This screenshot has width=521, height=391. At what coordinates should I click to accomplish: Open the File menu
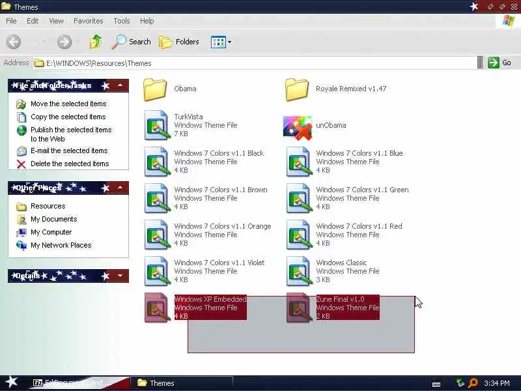[x=11, y=21]
